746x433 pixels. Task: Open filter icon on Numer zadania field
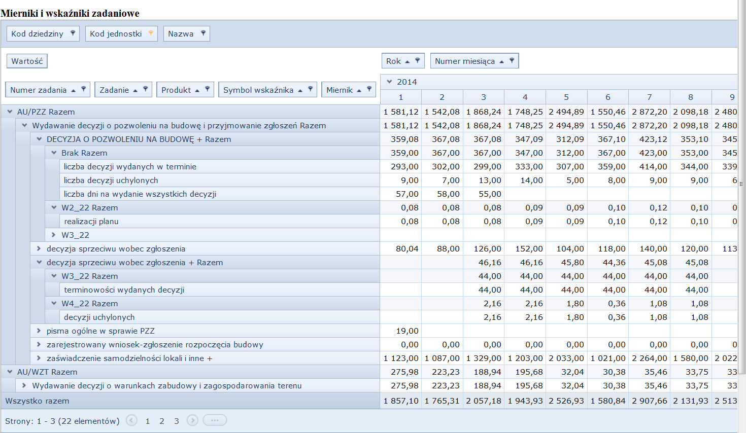[x=83, y=89]
